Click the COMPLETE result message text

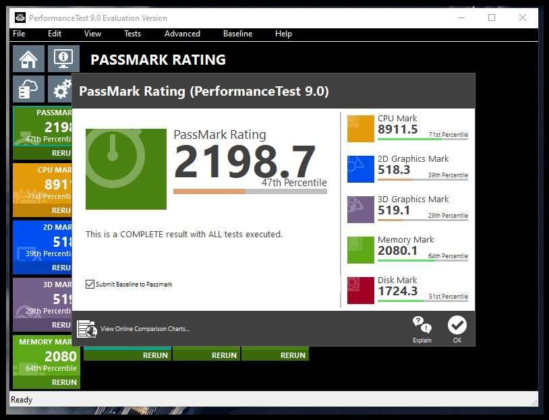click(184, 234)
